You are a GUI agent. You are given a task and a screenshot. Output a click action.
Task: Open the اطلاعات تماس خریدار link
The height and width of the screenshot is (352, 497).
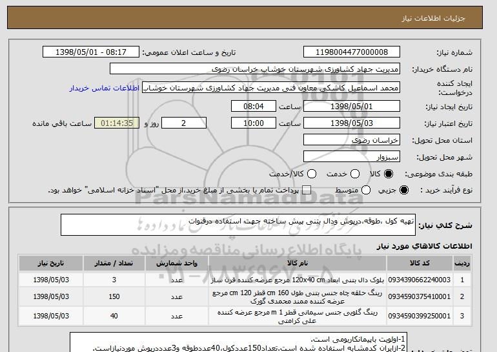tap(105, 88)
